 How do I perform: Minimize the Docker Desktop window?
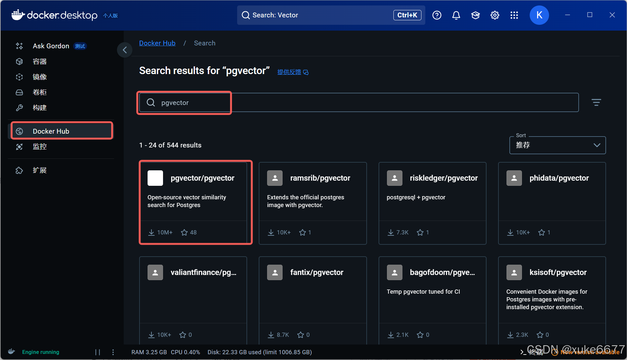pos(568,15)
